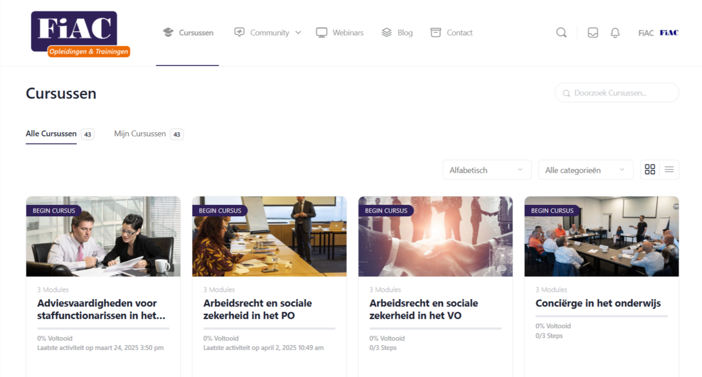This screenshot has height=377, width=702.
Task: Select the Alle Cursussen filter
Action: coord(50,133)
